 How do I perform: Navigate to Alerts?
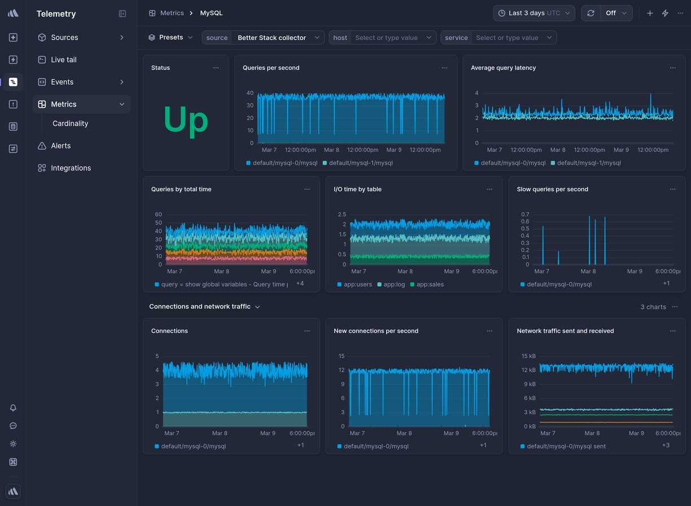pyautogui.click(x=59, y=146)
